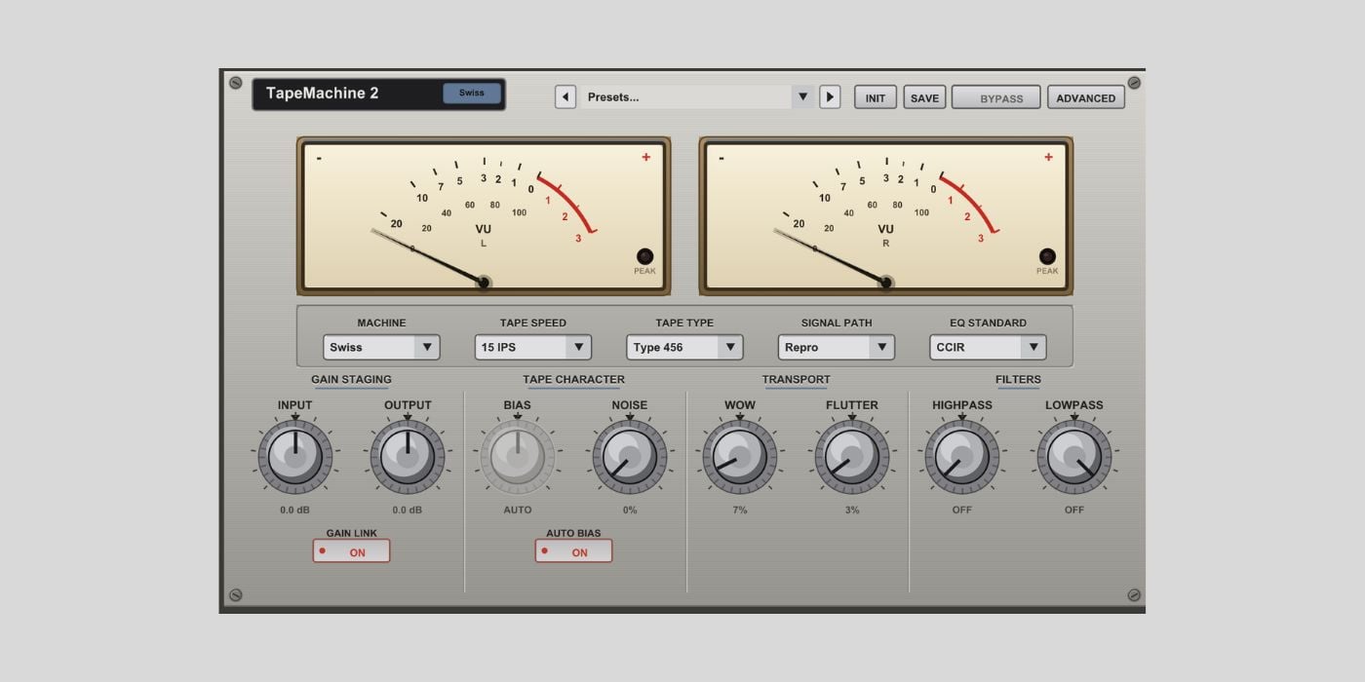1365x682 pixels.
Task: Click the Swiss badge next to TapeMachine 2
Action: click(x=472, y=94)
